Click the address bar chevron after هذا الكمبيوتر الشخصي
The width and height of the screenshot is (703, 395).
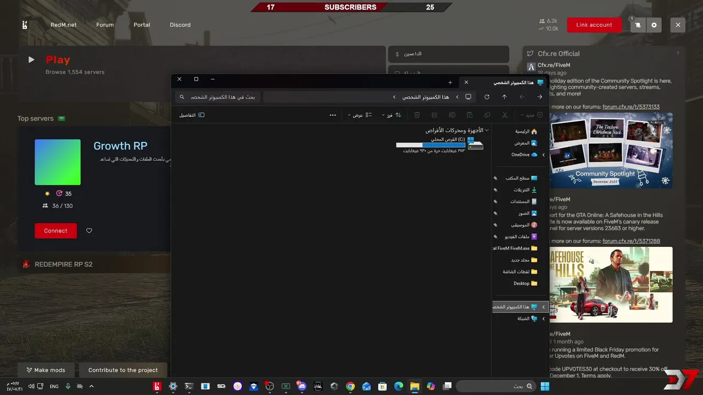(x=394, y=97)
